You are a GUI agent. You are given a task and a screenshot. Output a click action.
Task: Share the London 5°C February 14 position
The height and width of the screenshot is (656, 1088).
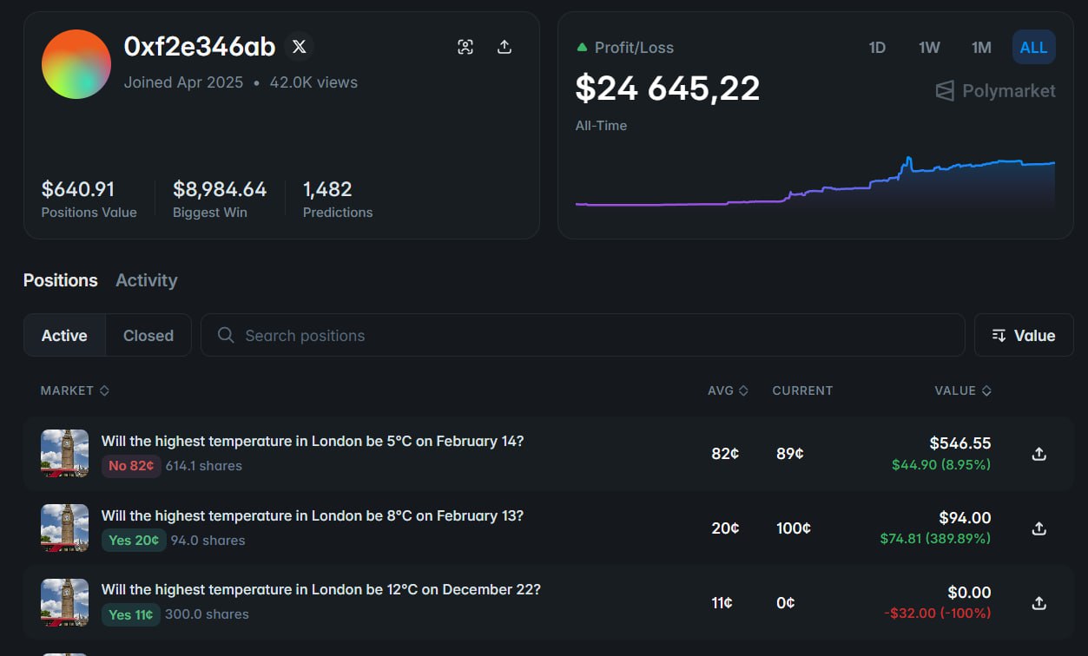[x=1039, y=454]
